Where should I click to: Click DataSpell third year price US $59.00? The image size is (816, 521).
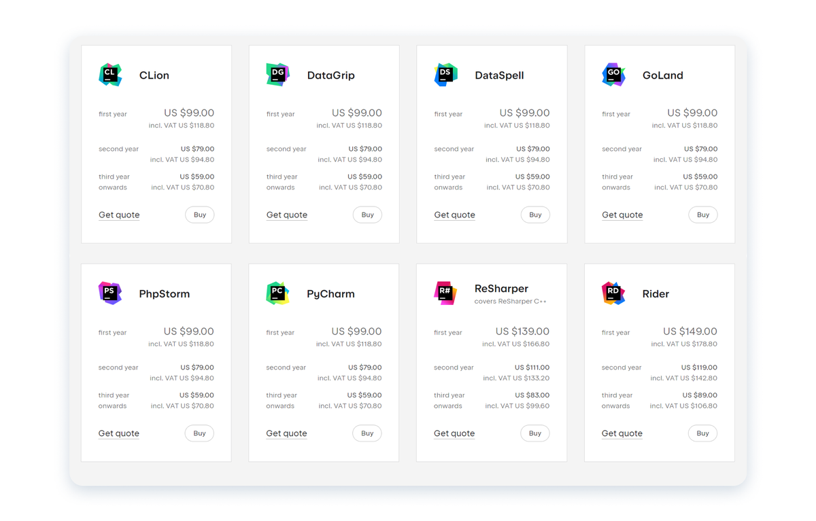click(x=532, y=177)
